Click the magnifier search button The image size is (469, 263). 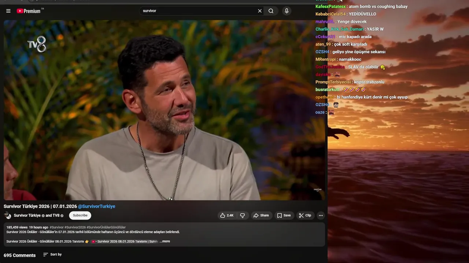pyautogui.click(x=271, y=11)
